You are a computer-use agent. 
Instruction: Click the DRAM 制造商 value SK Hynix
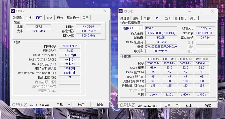coord(161,42)
